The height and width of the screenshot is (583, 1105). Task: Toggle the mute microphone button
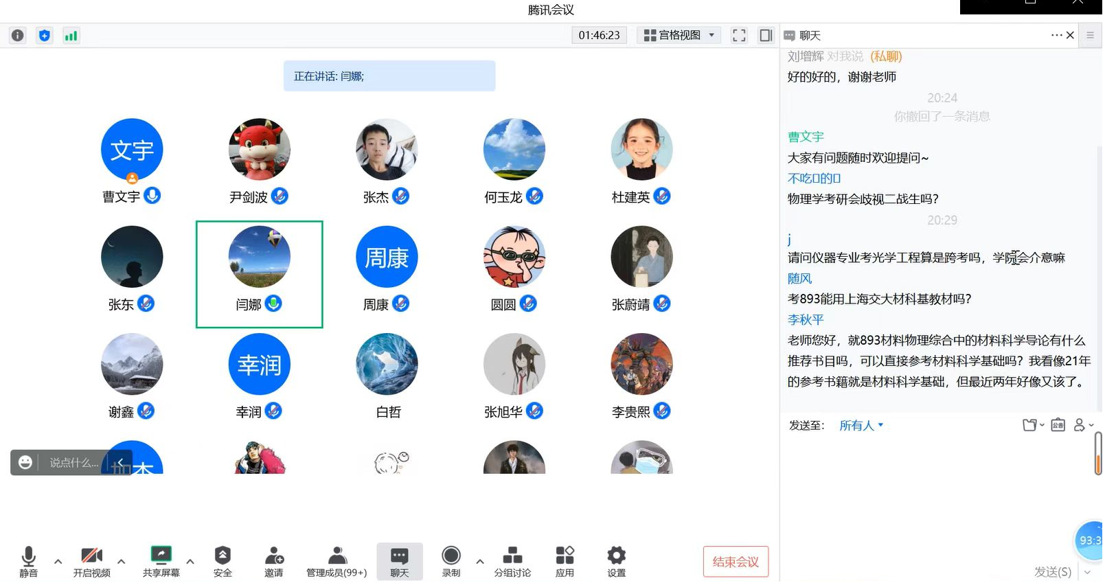coord(29,561)
